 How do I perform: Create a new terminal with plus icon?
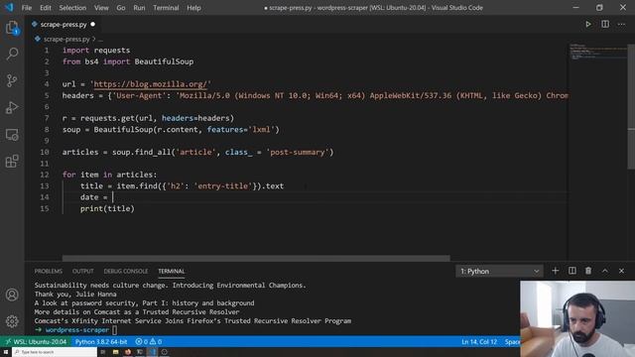[556, 271]
